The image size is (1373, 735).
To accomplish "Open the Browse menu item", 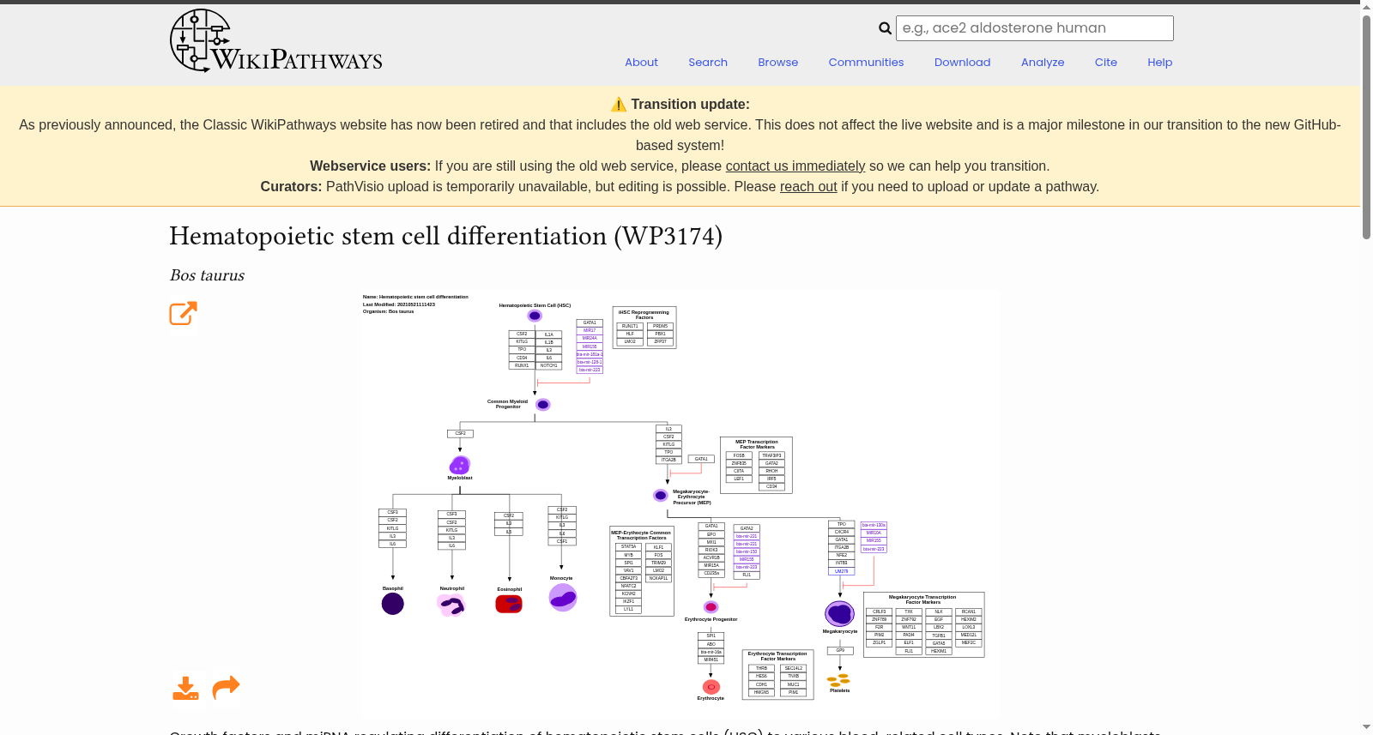I will pyautogui.click(x=778, y=63).
